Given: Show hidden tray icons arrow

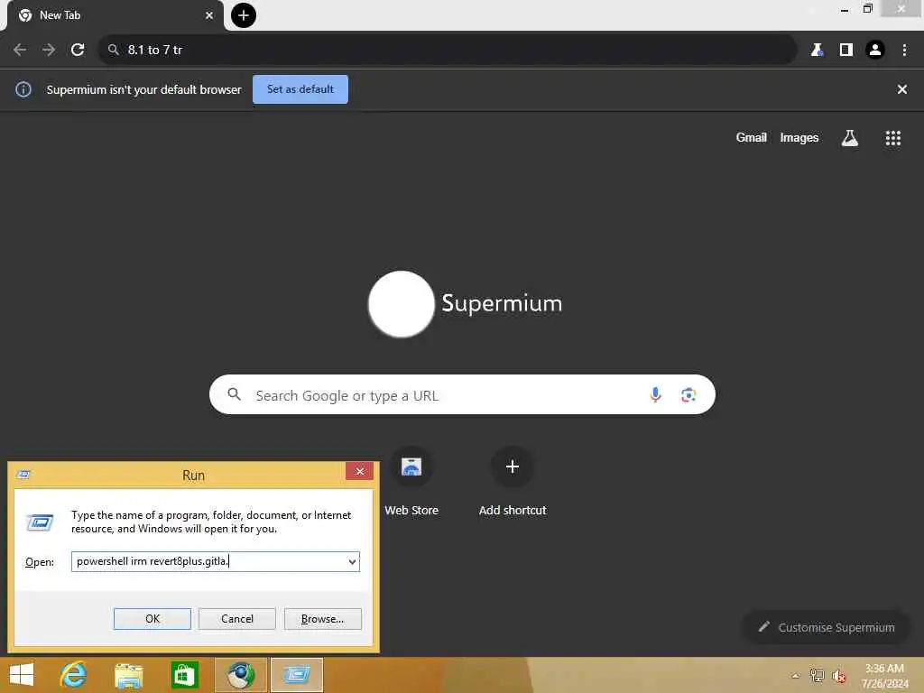Looking at the screenshot, I should 796,676.
